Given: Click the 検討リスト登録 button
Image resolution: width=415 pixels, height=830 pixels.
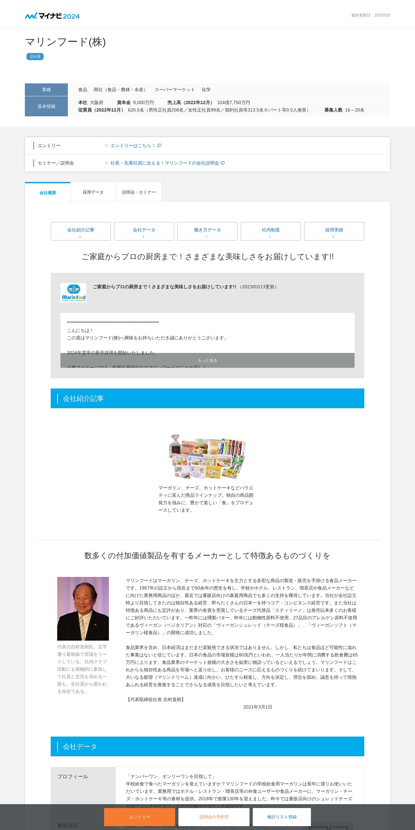Looking at the screenshot, I should click(x=282, y=817).
